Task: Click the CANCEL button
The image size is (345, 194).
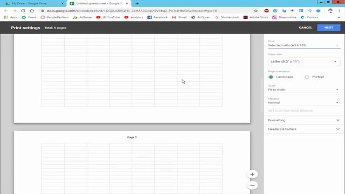Action: [306, 27]
